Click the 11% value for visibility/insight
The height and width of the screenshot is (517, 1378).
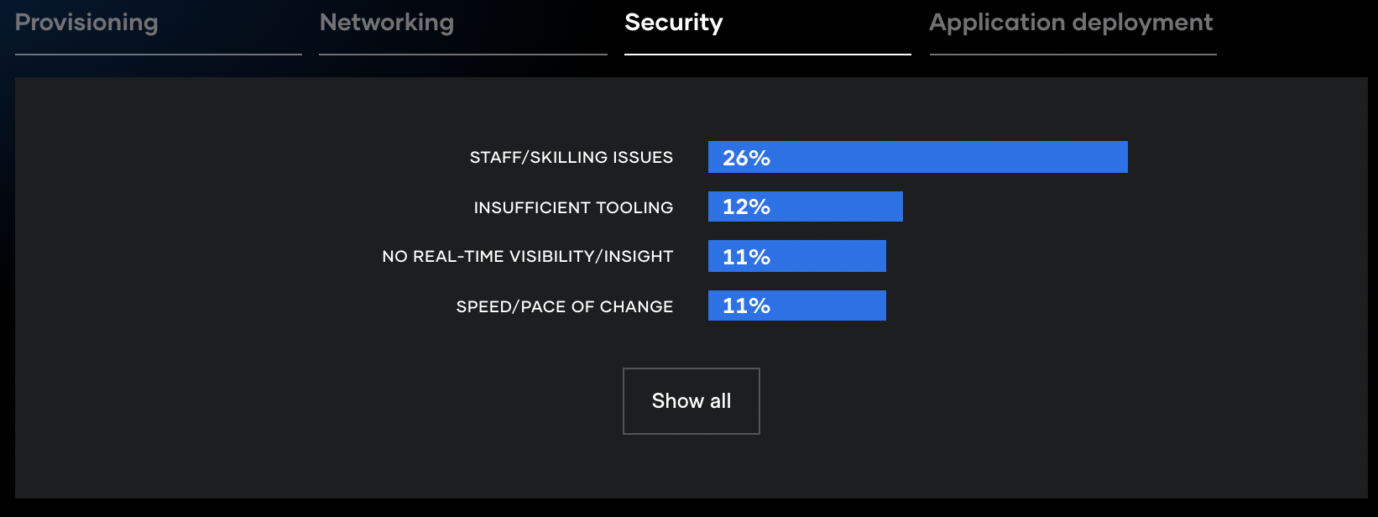[x=746, y=257]
